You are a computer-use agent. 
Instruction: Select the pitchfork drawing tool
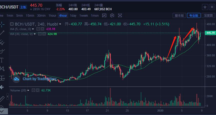2,42
